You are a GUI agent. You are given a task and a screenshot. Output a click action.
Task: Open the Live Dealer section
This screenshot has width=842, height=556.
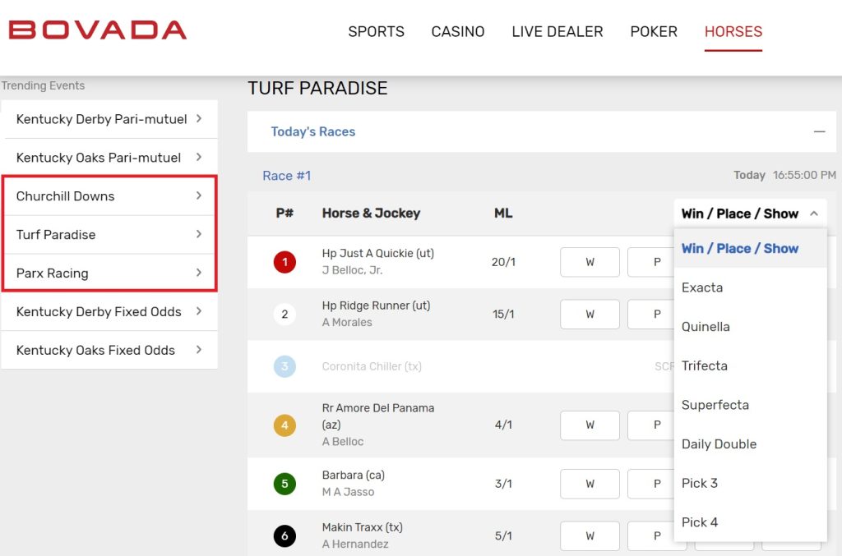[557, 32]
